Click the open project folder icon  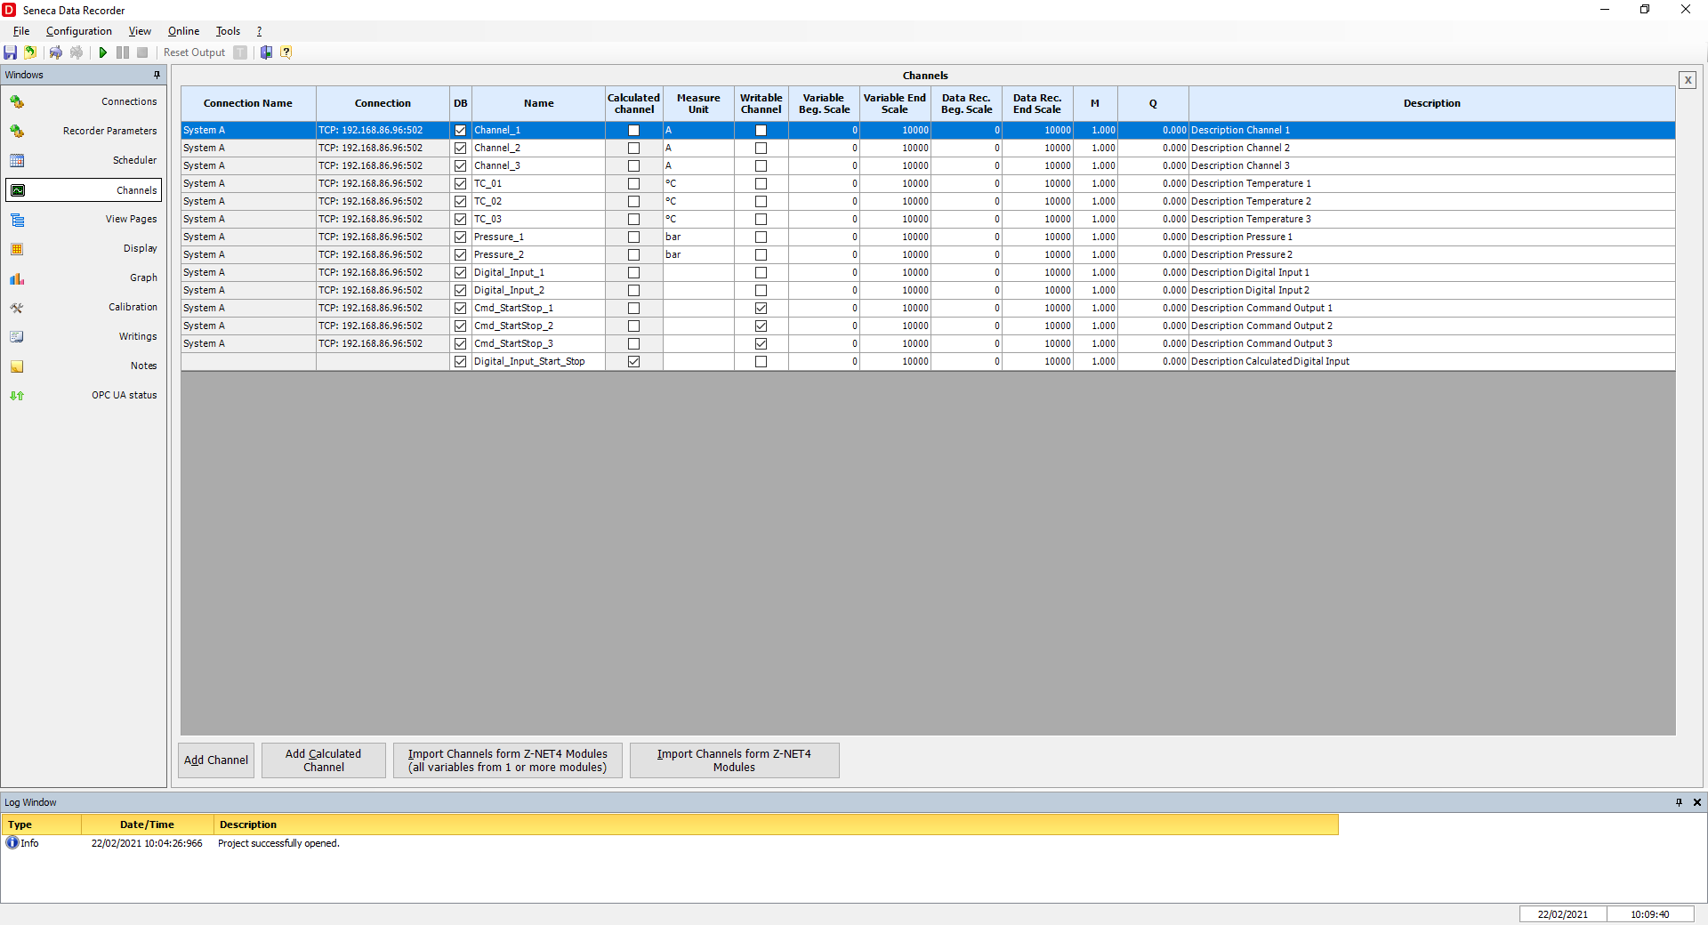click(30, 52)
